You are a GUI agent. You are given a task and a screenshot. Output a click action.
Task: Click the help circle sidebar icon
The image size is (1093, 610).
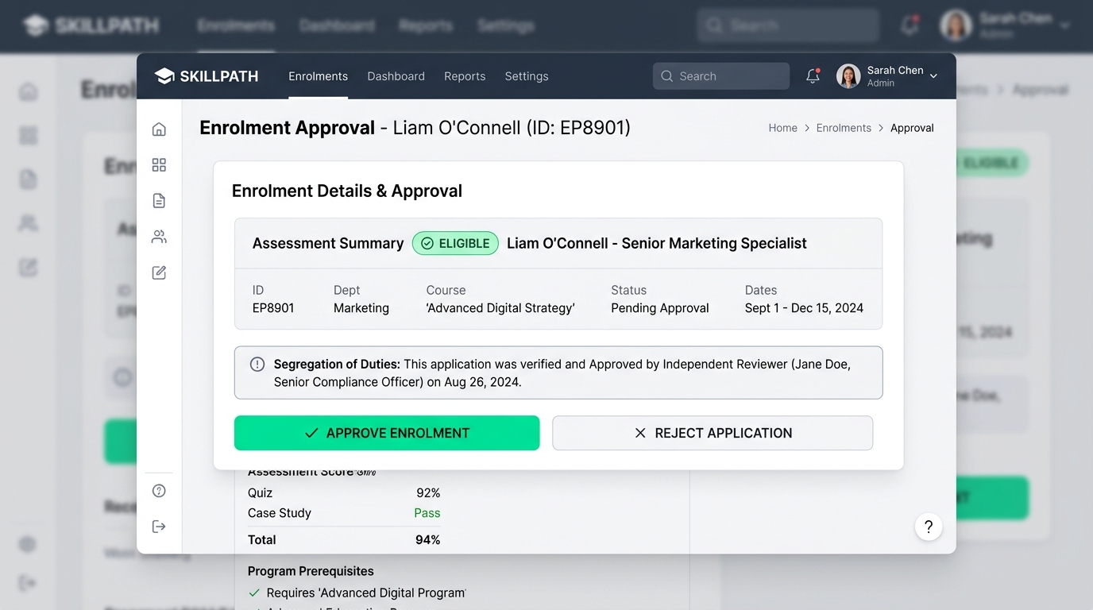point(159,491)
